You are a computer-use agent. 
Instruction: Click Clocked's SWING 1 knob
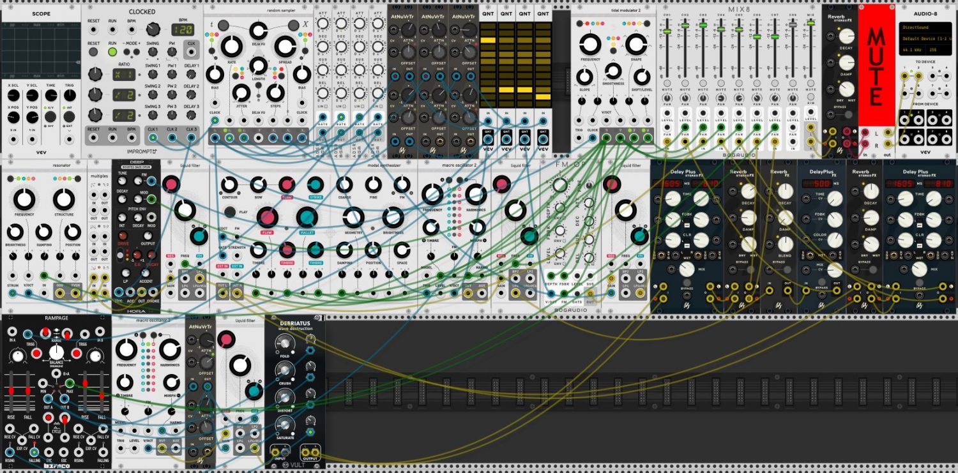tap(152, 75)
